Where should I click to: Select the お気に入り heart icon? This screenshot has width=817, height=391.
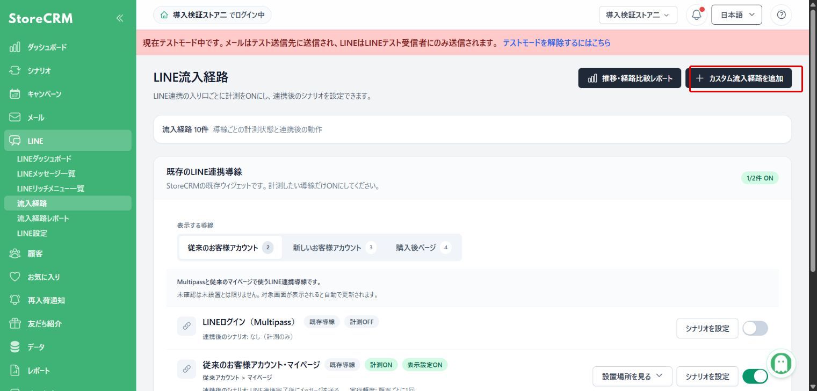pyautogui.click(x=15, y=277)
